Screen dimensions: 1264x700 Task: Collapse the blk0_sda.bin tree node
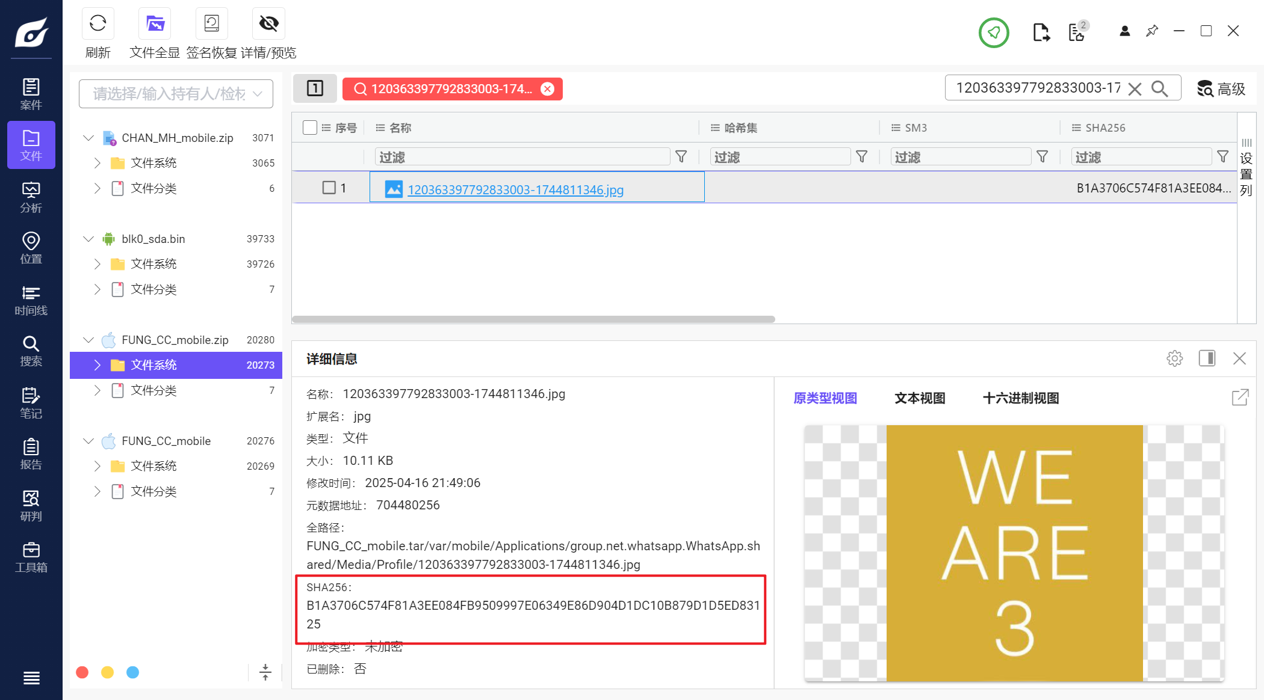pos(88,239)
